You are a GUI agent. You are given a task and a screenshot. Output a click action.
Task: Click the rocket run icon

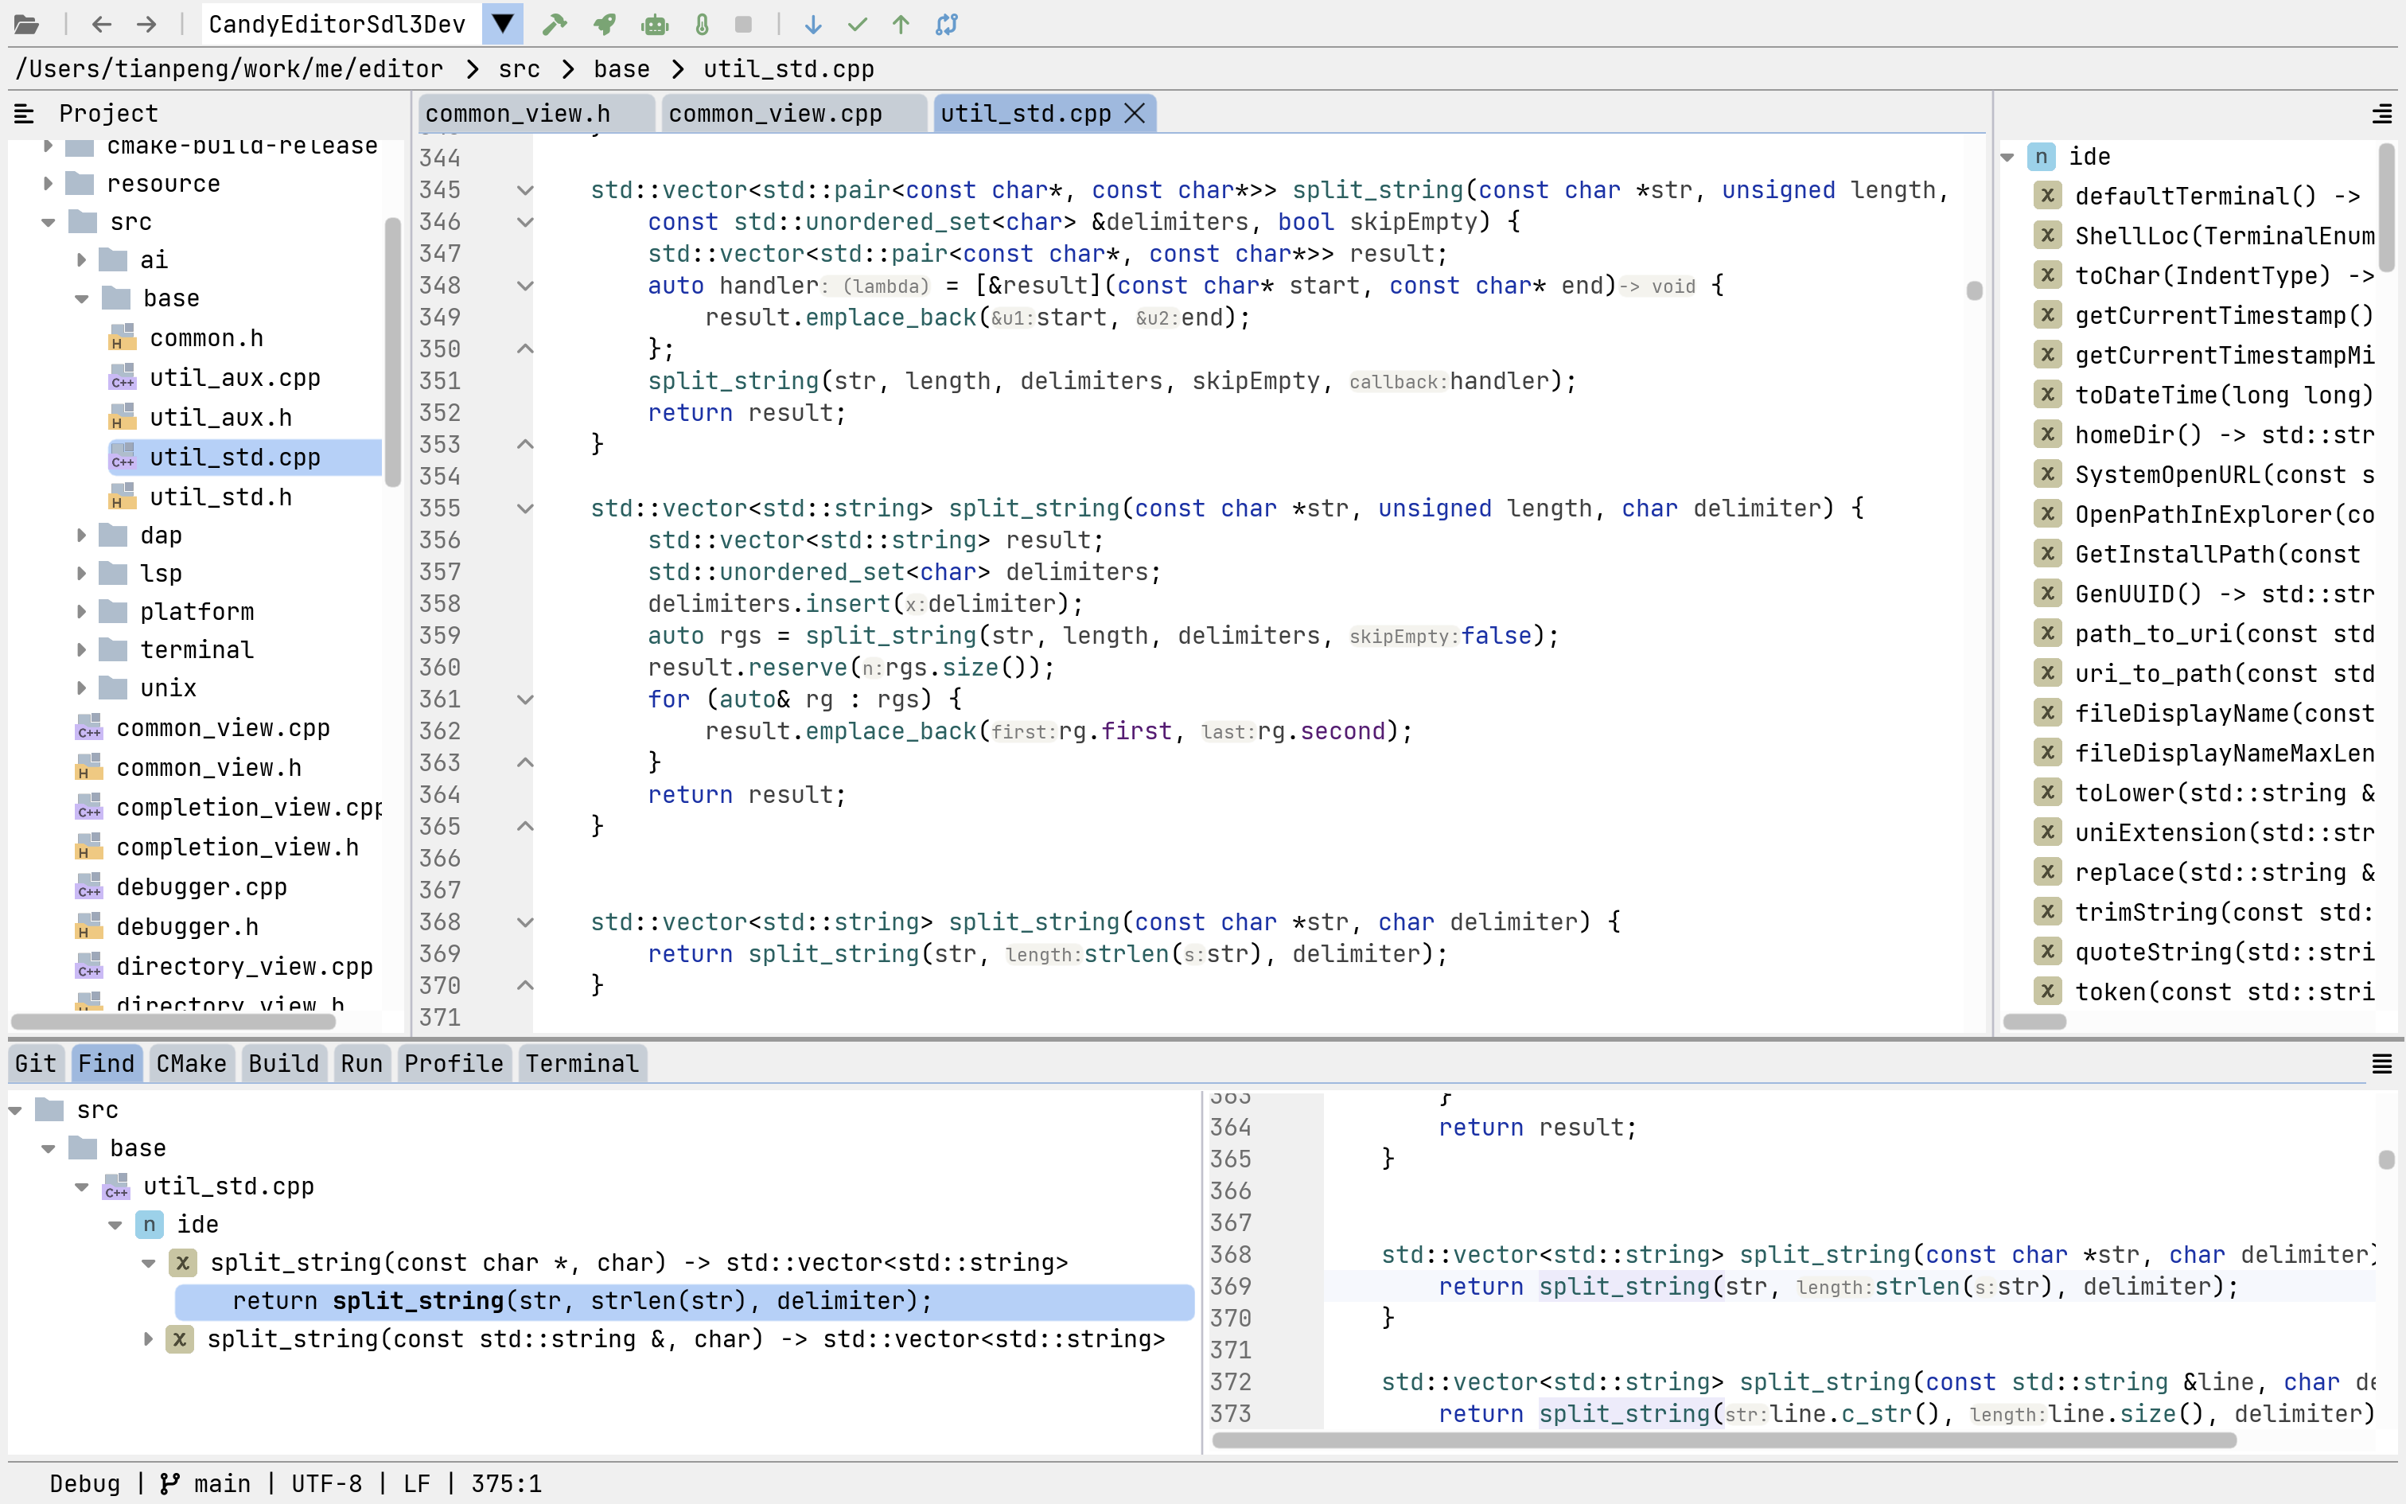pos(605,24)
